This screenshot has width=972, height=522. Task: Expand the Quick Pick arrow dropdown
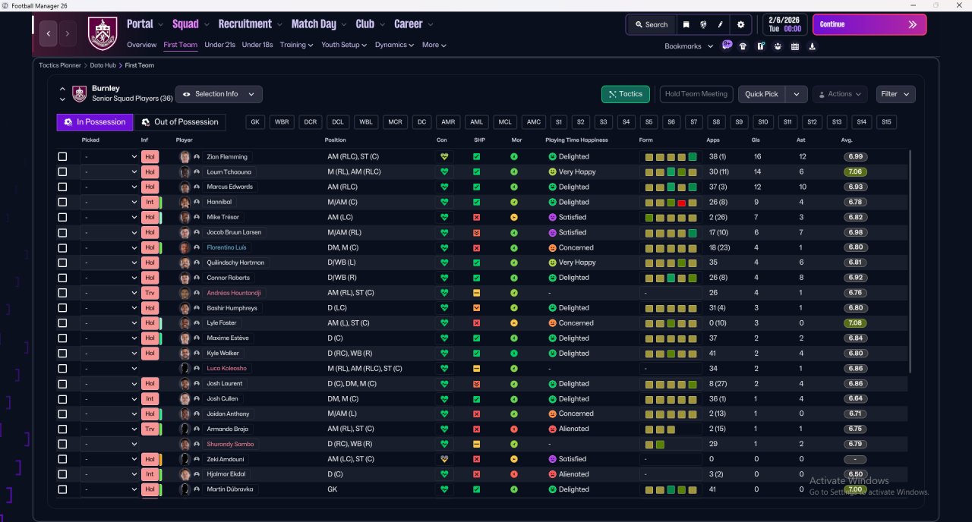[x=796, y=94]
